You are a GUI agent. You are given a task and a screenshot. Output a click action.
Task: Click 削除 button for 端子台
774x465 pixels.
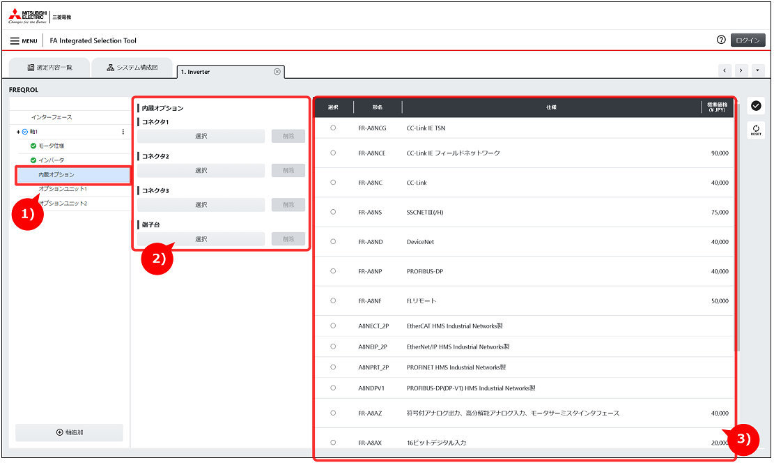coord(288,239)
